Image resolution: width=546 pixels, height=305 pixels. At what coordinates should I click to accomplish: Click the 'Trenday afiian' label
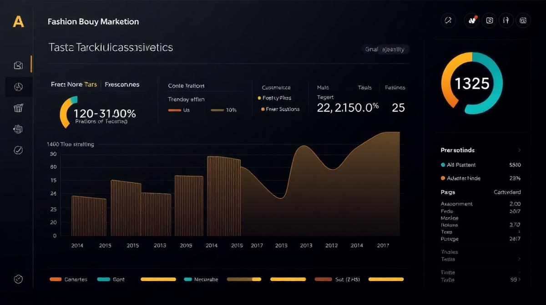click(186, 99)
